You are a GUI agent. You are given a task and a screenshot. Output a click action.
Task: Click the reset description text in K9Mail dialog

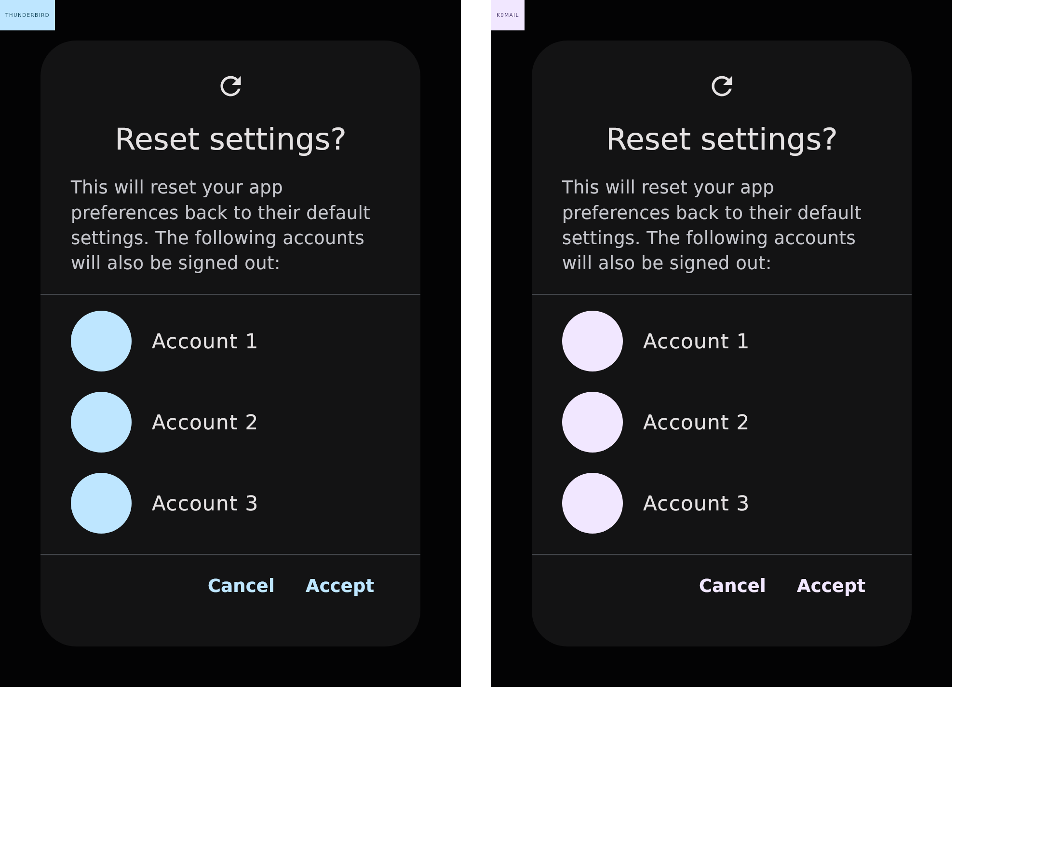coord(712,225)
